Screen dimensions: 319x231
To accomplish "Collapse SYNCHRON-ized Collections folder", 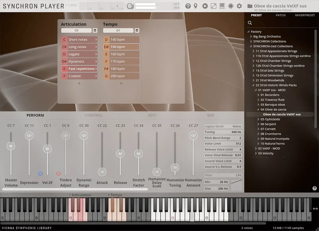I will pos(251,46).
